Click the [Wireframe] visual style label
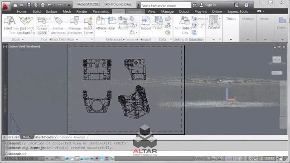The height and width of the screenshot is (163, 290). point(33,47)
